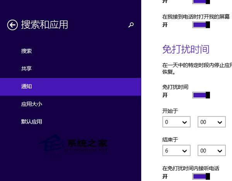Open the 默认应用 settings
This screenshot has width=232, height=181.
(32, 122)
